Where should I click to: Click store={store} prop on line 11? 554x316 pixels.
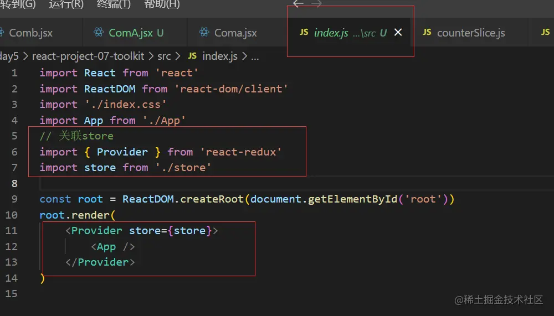pyautogui.click(x=170, y=231)
